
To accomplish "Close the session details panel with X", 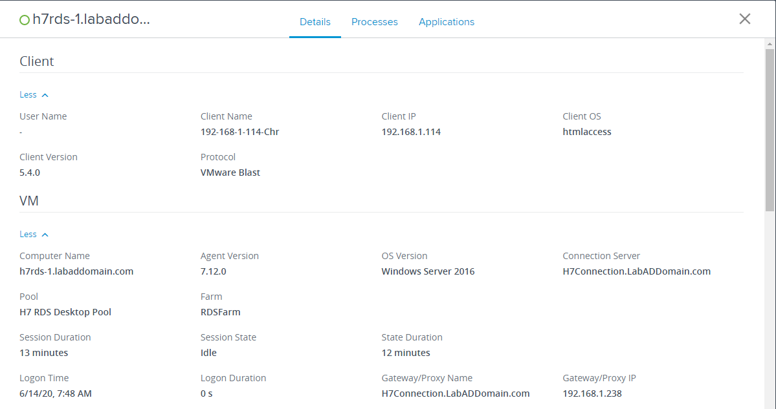I will (x=744, y=19).
